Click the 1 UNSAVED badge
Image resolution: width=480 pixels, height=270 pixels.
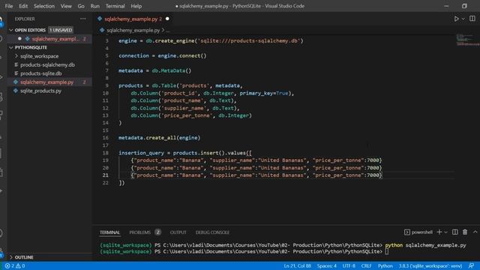click(61, 30)
